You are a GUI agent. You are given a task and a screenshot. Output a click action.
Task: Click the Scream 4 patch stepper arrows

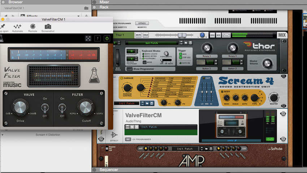(142, 103)
